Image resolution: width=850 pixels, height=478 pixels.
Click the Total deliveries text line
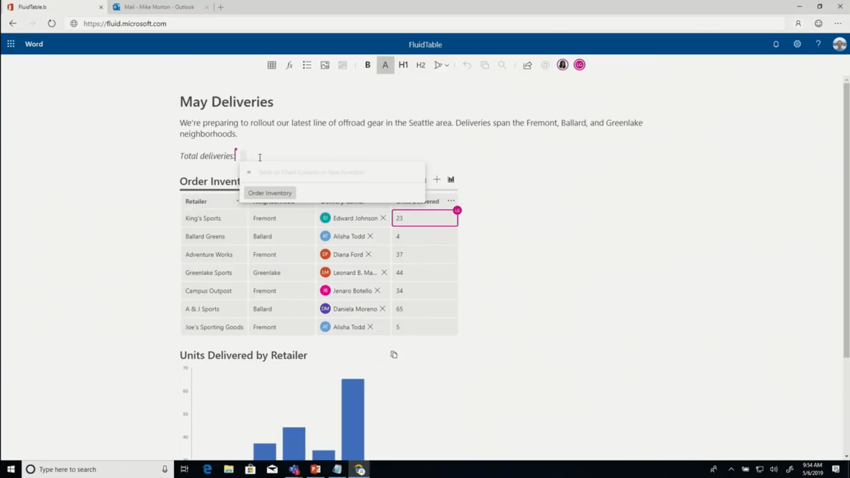(x=207, y=156)
